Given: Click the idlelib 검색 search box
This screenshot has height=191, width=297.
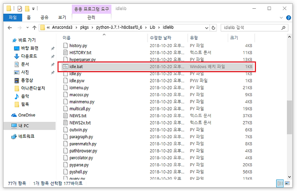Looking at the screenshot, I should point(255,28).
